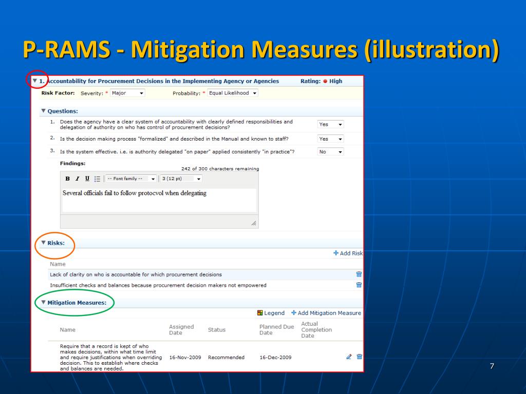Delete the 'Insufficient checks and balances' risk
Image resolution: width=526 pixels, height=394 pixels.
(x=359, y=285)
